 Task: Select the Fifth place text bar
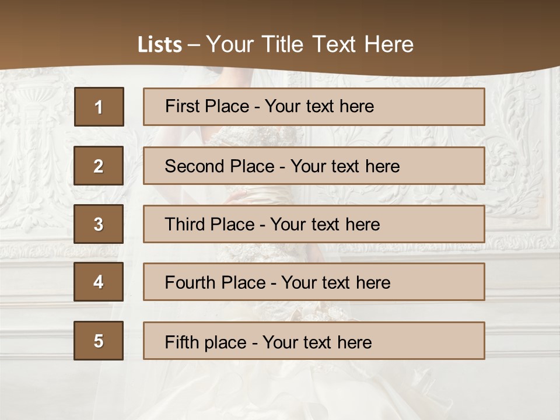[314, 340]
